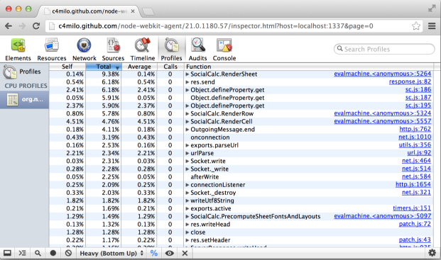Open the evalmachine.<anonymous>:5264 link
The image size is (441, 260).
[x=382, y=74]
